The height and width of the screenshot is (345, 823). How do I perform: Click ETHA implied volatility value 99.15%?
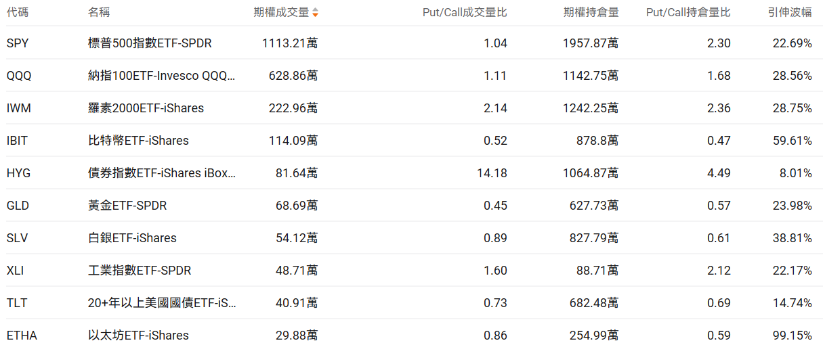pyautogui.click(x=792, y=336)
